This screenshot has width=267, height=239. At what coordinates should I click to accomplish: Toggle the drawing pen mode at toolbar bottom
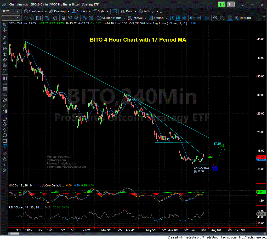(x=5, y=170)
